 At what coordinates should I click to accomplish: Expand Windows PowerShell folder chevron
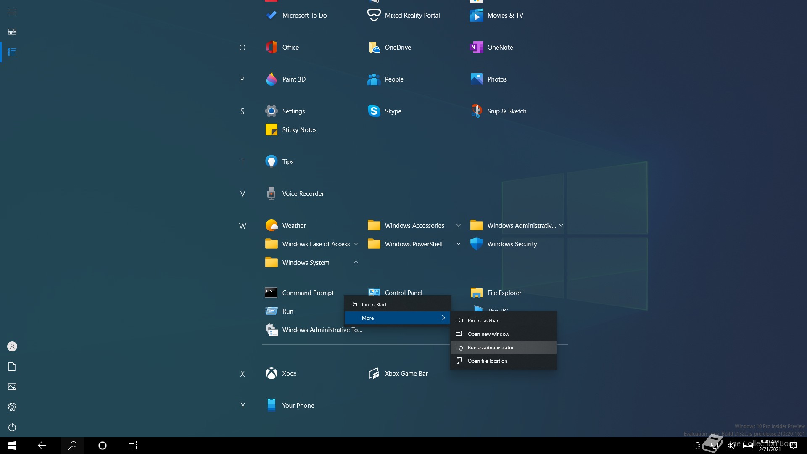tap(459, 244)
